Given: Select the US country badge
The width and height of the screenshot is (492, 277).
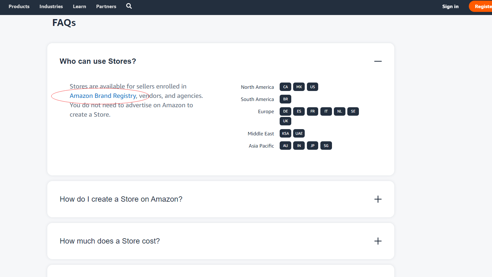Looking at the screenshot, I should point(313,87).
